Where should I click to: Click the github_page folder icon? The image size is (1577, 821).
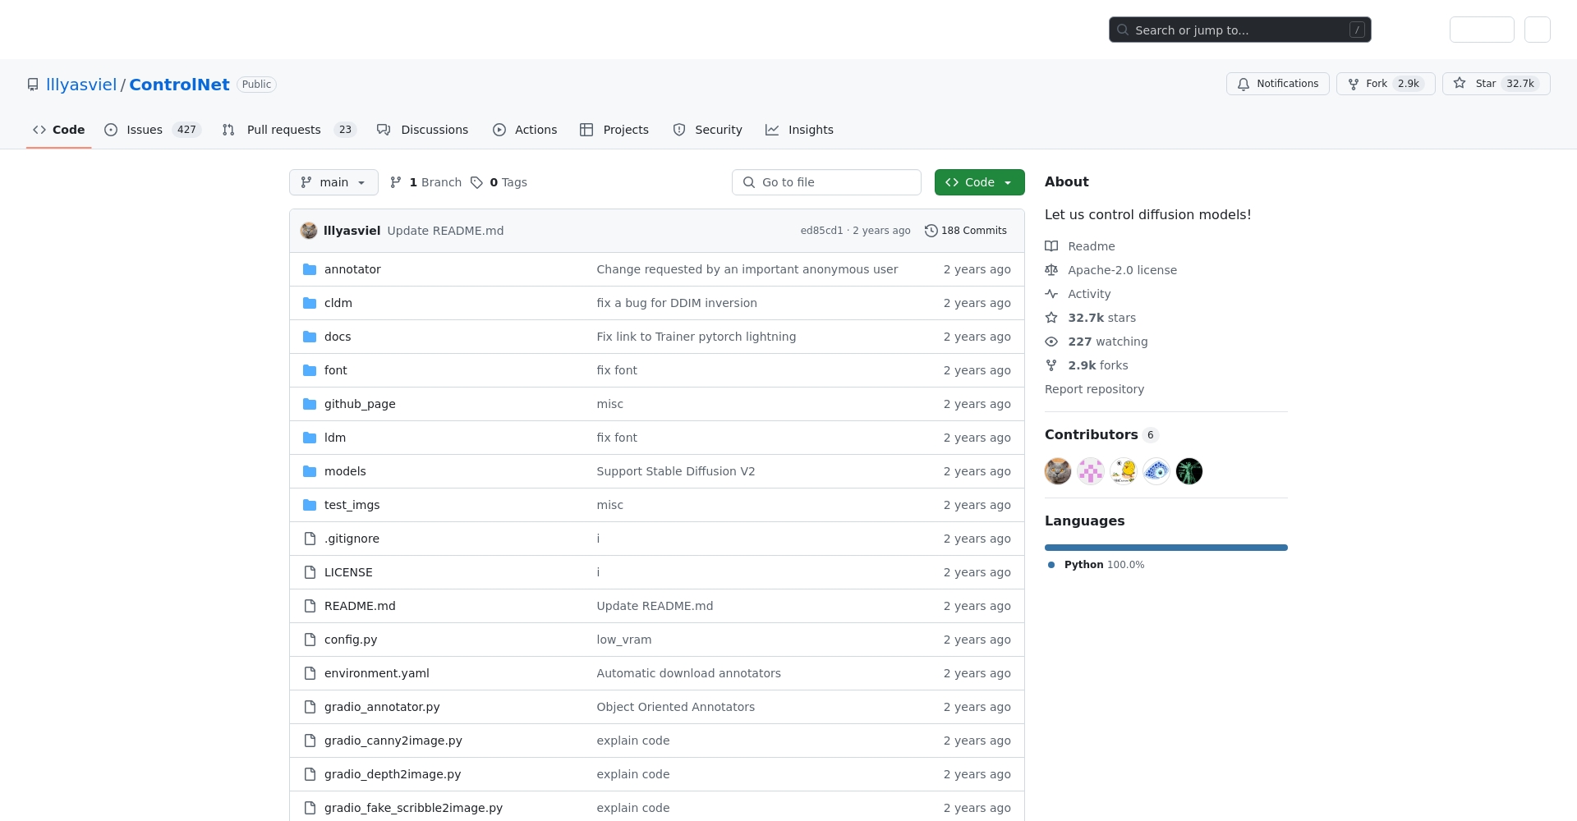coord(310,404)
